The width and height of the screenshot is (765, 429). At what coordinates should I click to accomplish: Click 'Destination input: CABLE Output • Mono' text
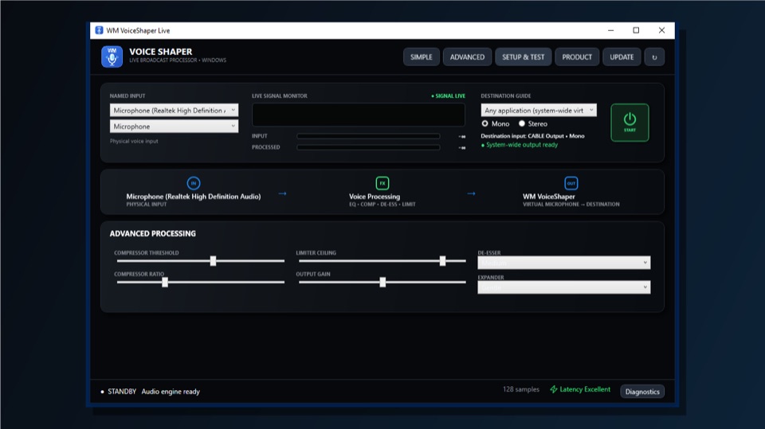[532, 136]
